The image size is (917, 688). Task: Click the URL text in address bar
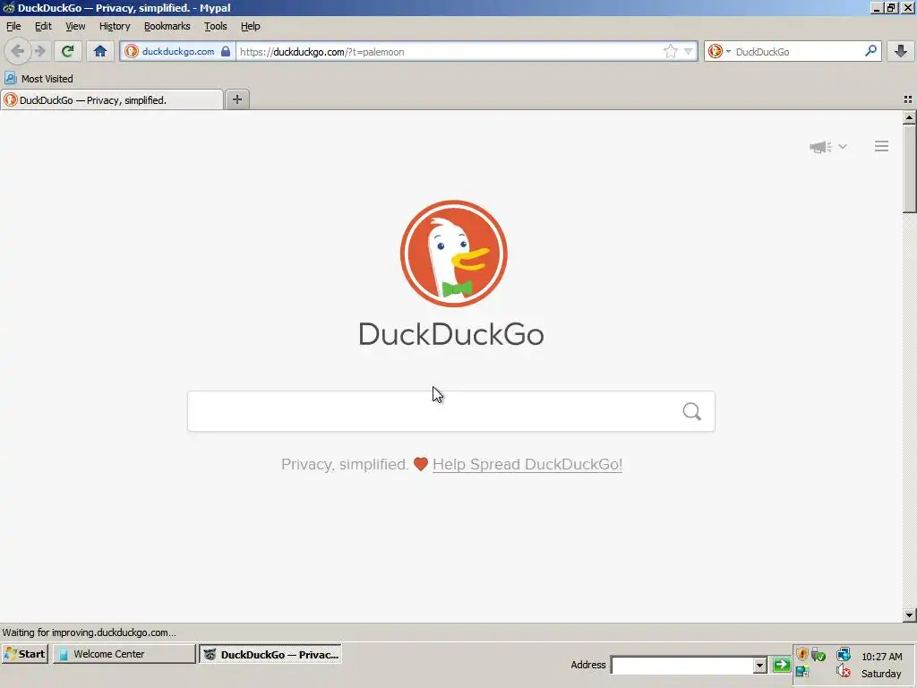322,51
